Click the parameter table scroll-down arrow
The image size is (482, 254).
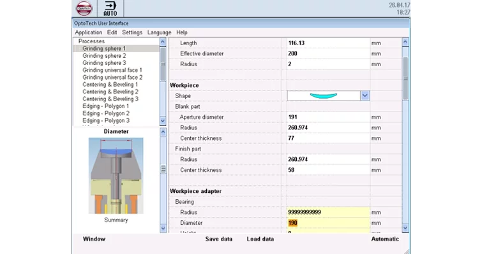click(x=405, y=228)
